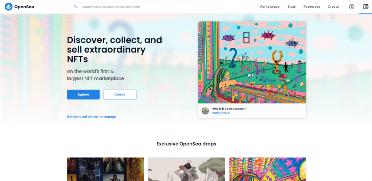This screenshot has width=372, height=181.
Task: Click the OpenSea brand name text
Action: (24, 7)
